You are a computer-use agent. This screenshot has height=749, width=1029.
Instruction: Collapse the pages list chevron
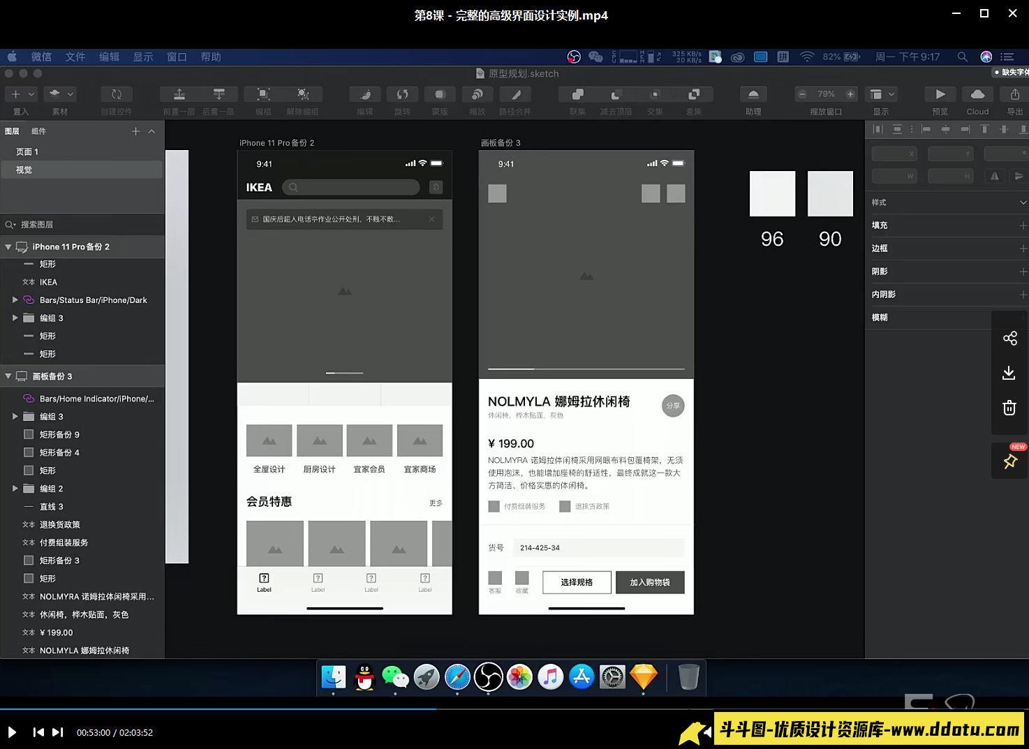[x=151, y=131]
